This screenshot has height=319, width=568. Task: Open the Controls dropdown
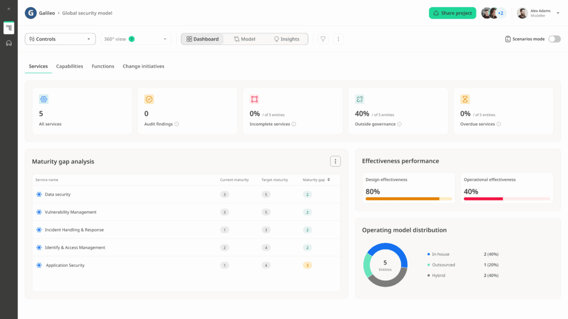click(x=60, y=39)
